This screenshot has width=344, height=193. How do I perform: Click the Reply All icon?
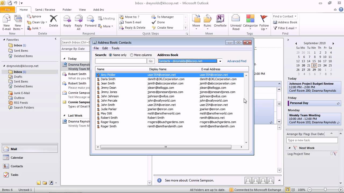click(78, 19)
